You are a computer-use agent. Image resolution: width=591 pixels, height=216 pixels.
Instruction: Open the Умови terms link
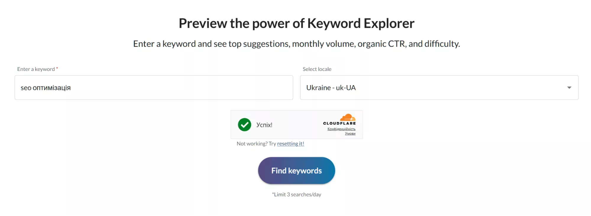tap(350, 134)
